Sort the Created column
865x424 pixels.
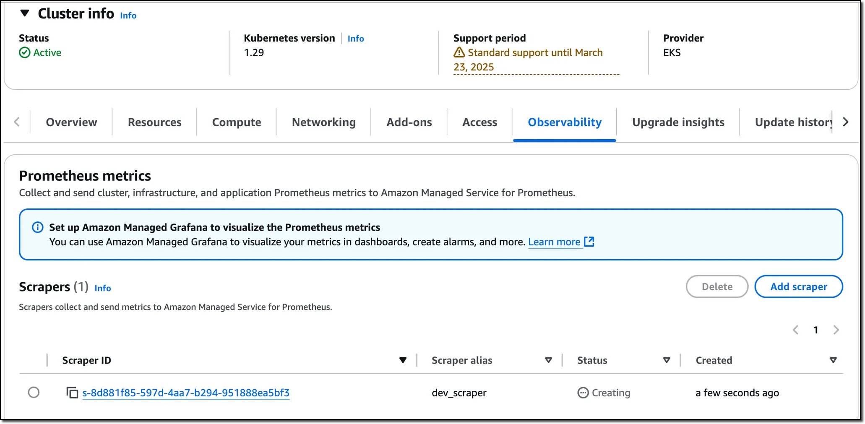point(832,360)
